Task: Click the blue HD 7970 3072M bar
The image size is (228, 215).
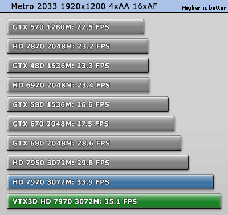Action: pos(111,182)
